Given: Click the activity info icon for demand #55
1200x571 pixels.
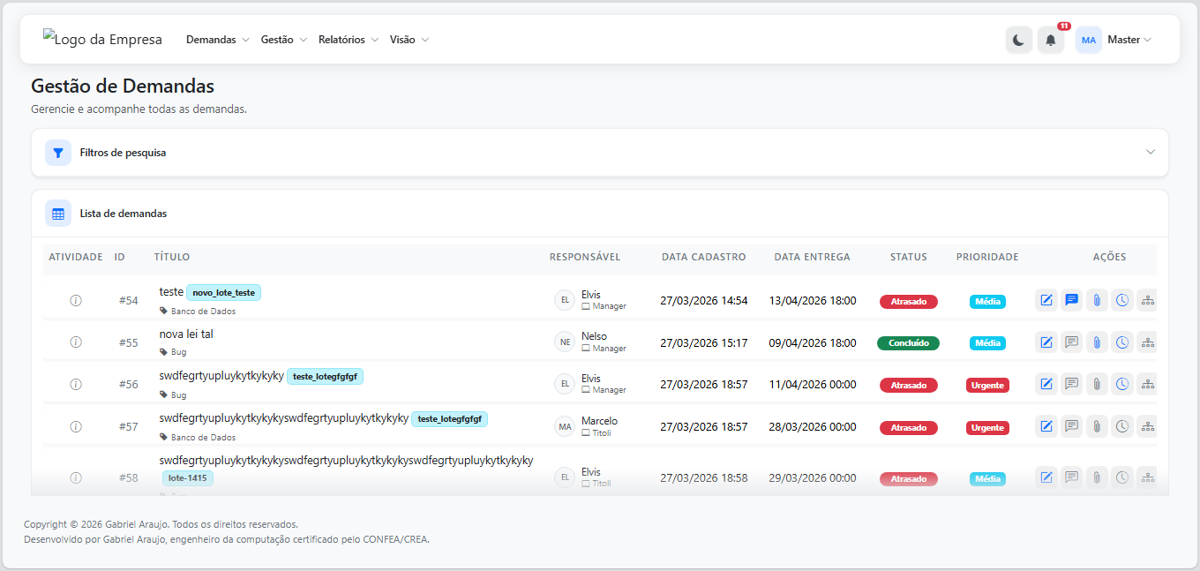Looking at the screenshot, I should [x=76, y=342].
